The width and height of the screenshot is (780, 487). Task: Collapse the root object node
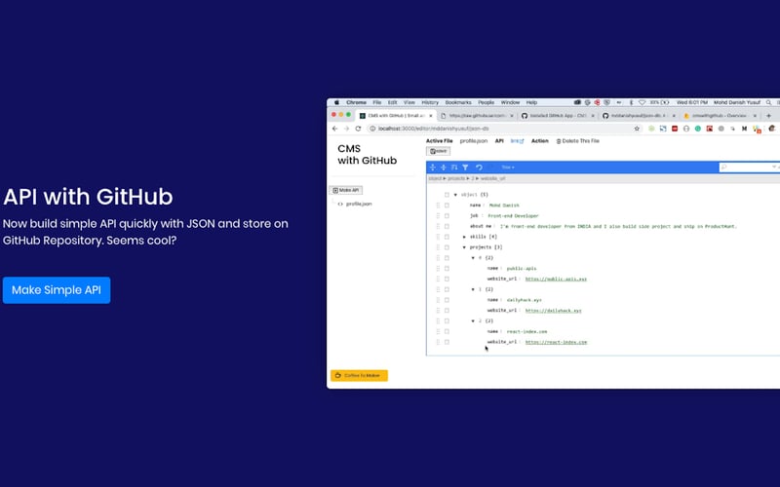(455, 195)
